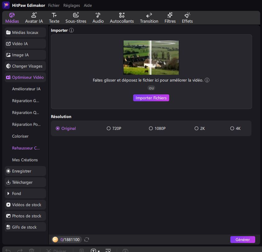The width and height of the screenshot is (262, 252).
Task: Click the Photos de stock icon
Action: [8, 216]
